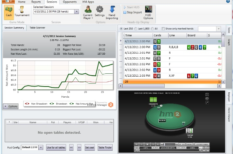Open the Hand Viewer side tab
233x154 pixels.
click(x=229, y=115)
